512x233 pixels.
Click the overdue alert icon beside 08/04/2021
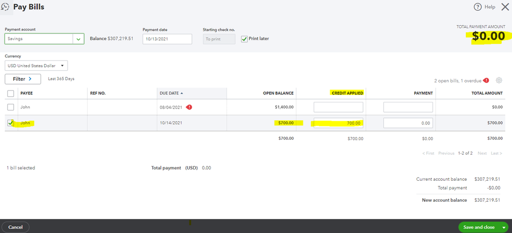point(189,107)
